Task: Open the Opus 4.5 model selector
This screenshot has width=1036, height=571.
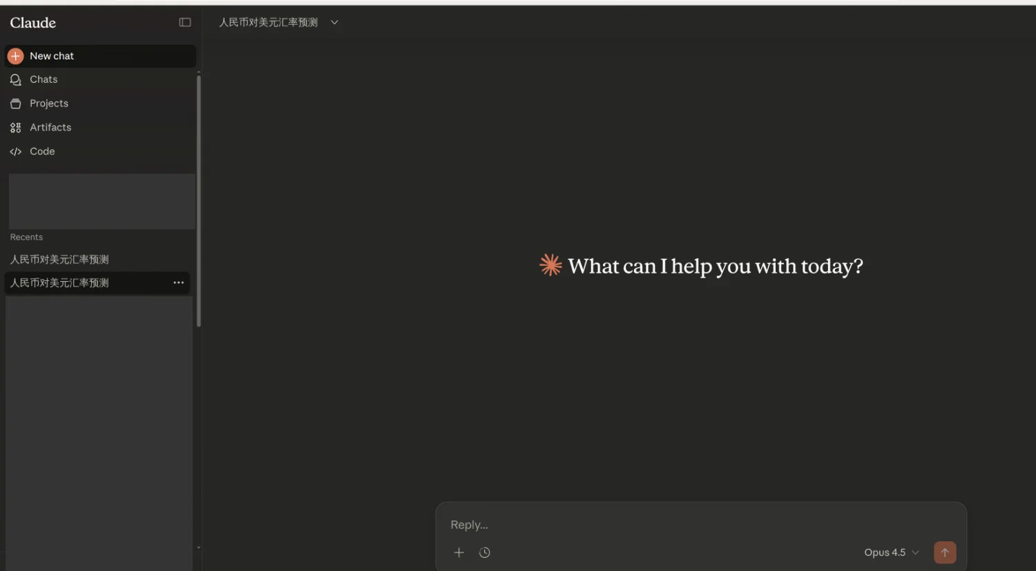Action: point(891,552)
